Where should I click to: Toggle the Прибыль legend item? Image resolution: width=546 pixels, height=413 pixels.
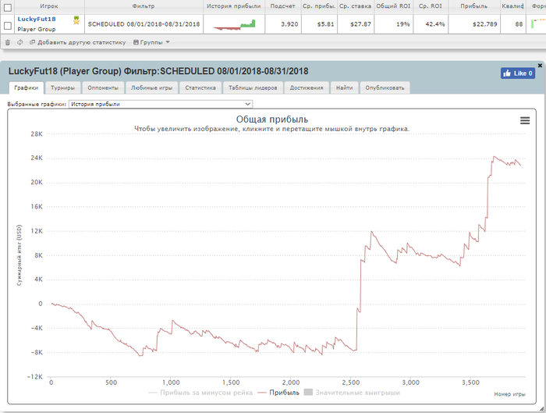(278, 393)
